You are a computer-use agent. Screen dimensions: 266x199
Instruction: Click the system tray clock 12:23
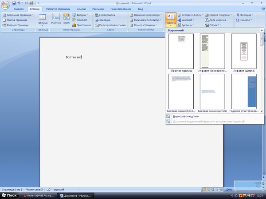[x=260, y=196]
